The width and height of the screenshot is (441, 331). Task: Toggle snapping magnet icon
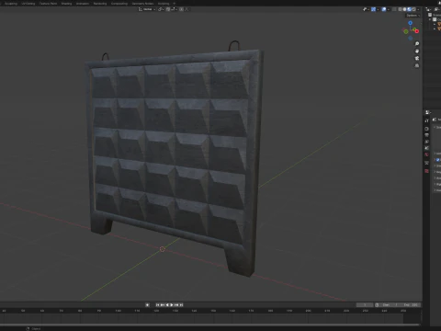[168, 9]
